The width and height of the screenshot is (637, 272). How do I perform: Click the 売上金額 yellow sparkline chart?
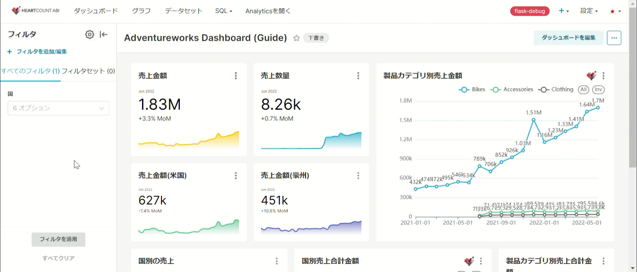[189, 140]
